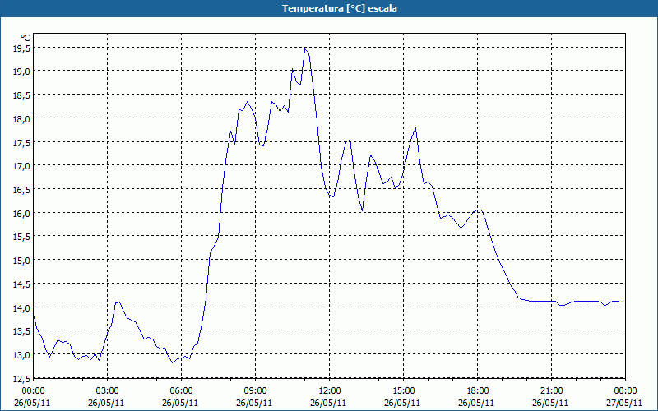Select the 06:00 time label

[x=181, y=391]
